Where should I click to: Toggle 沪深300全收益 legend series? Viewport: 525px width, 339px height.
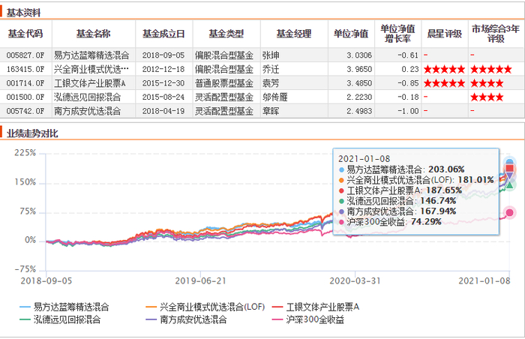pos(308,319)
